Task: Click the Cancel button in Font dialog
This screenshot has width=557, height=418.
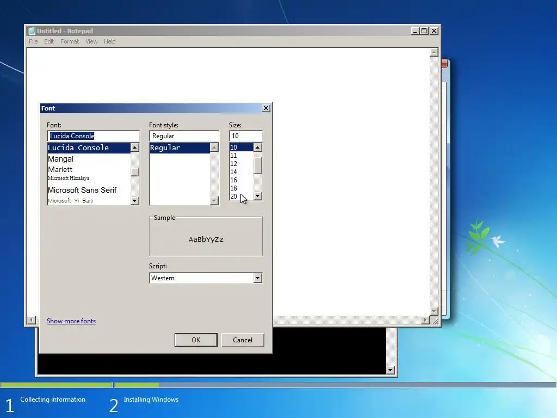Action: tap(243, 340)
